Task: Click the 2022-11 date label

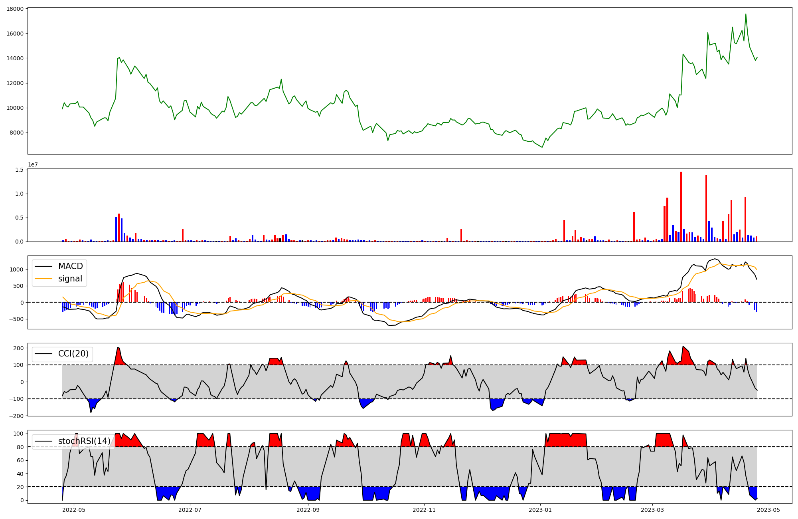Action: click(x=424, y=510)
